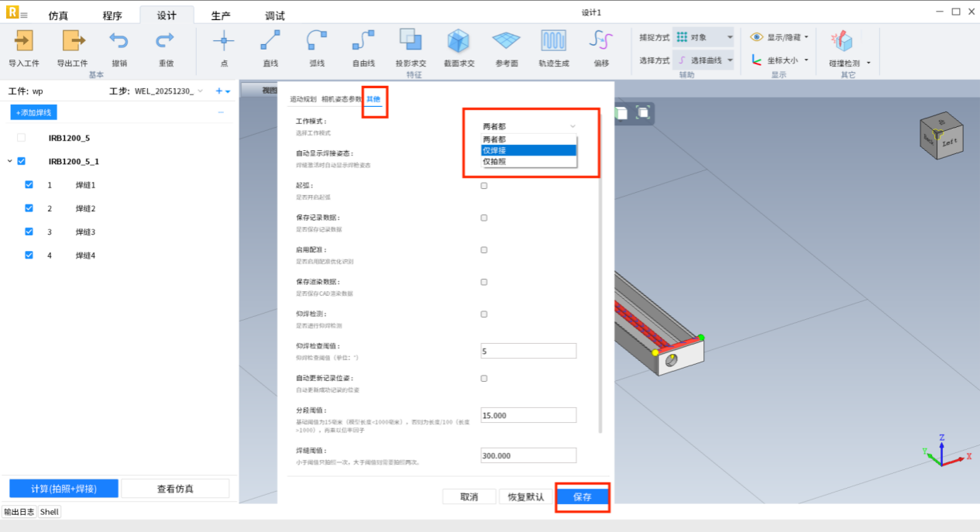This screenshot has height=532, width=980.
Task: Switch to the 仿真 ribbon tab
Action: click(58, 16)
